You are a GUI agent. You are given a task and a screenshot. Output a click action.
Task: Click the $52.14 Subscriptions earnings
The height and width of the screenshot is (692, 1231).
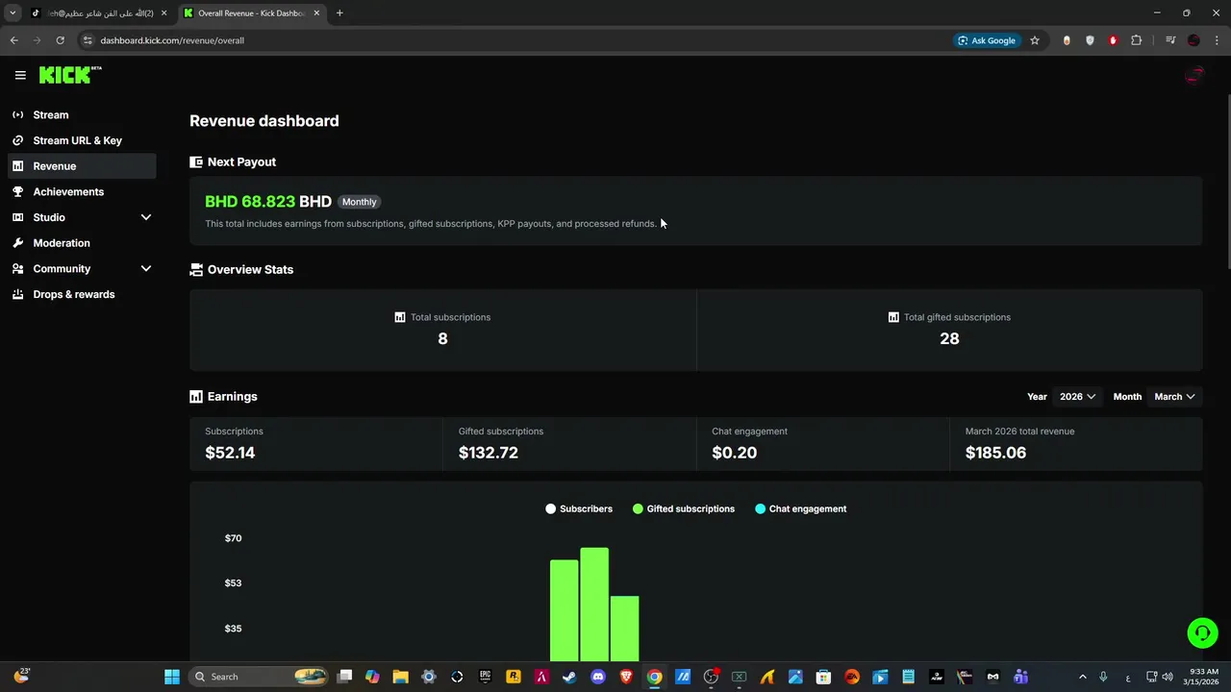pyautogui.click(x=230, y=453)
